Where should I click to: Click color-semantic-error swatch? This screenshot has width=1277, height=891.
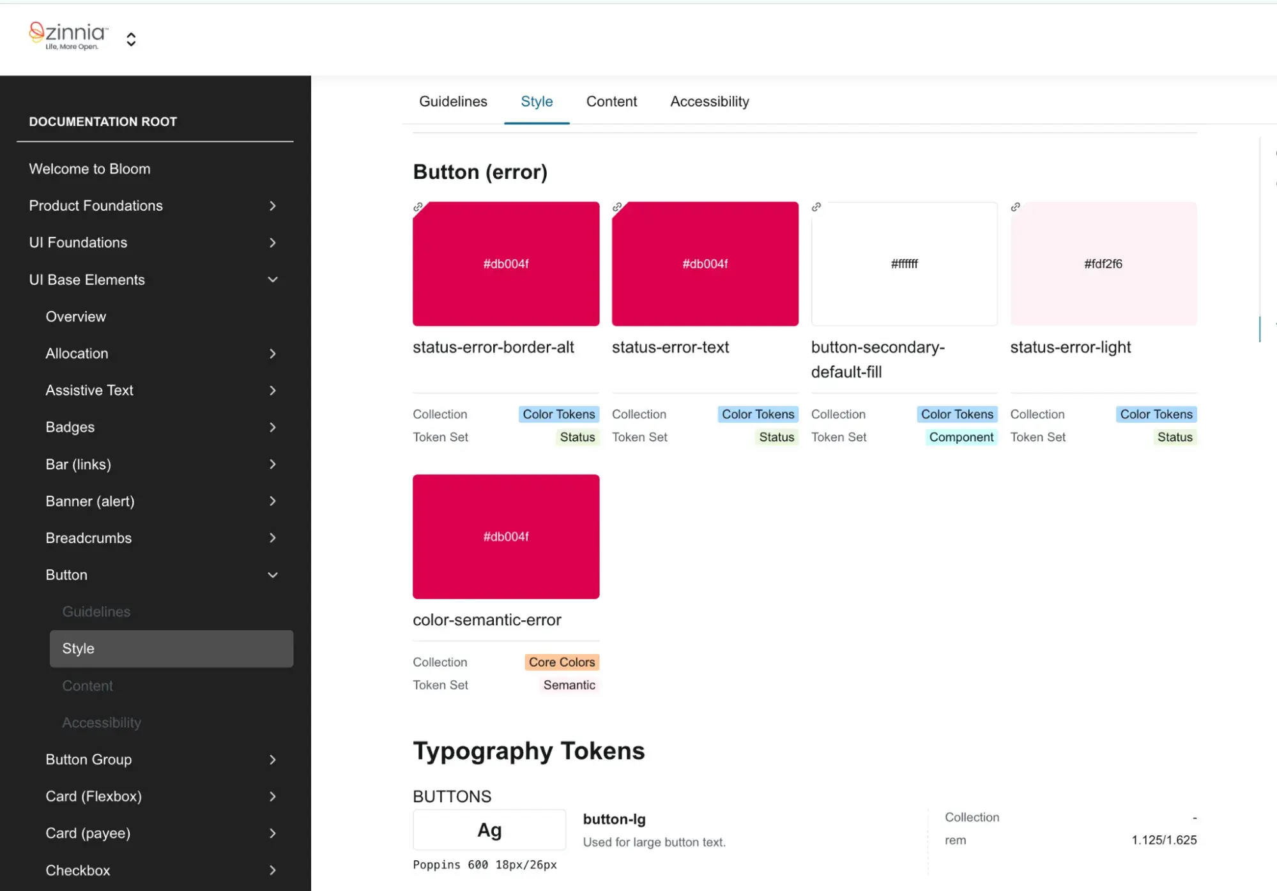(x=506, y=537)
